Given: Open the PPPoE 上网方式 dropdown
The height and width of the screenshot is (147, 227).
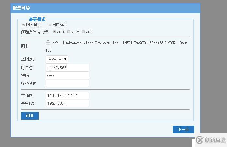Looking at the screenshot, I should point(57,59).
